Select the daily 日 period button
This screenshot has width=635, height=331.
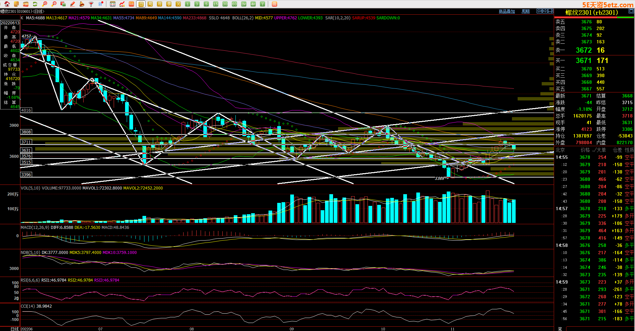141,4
